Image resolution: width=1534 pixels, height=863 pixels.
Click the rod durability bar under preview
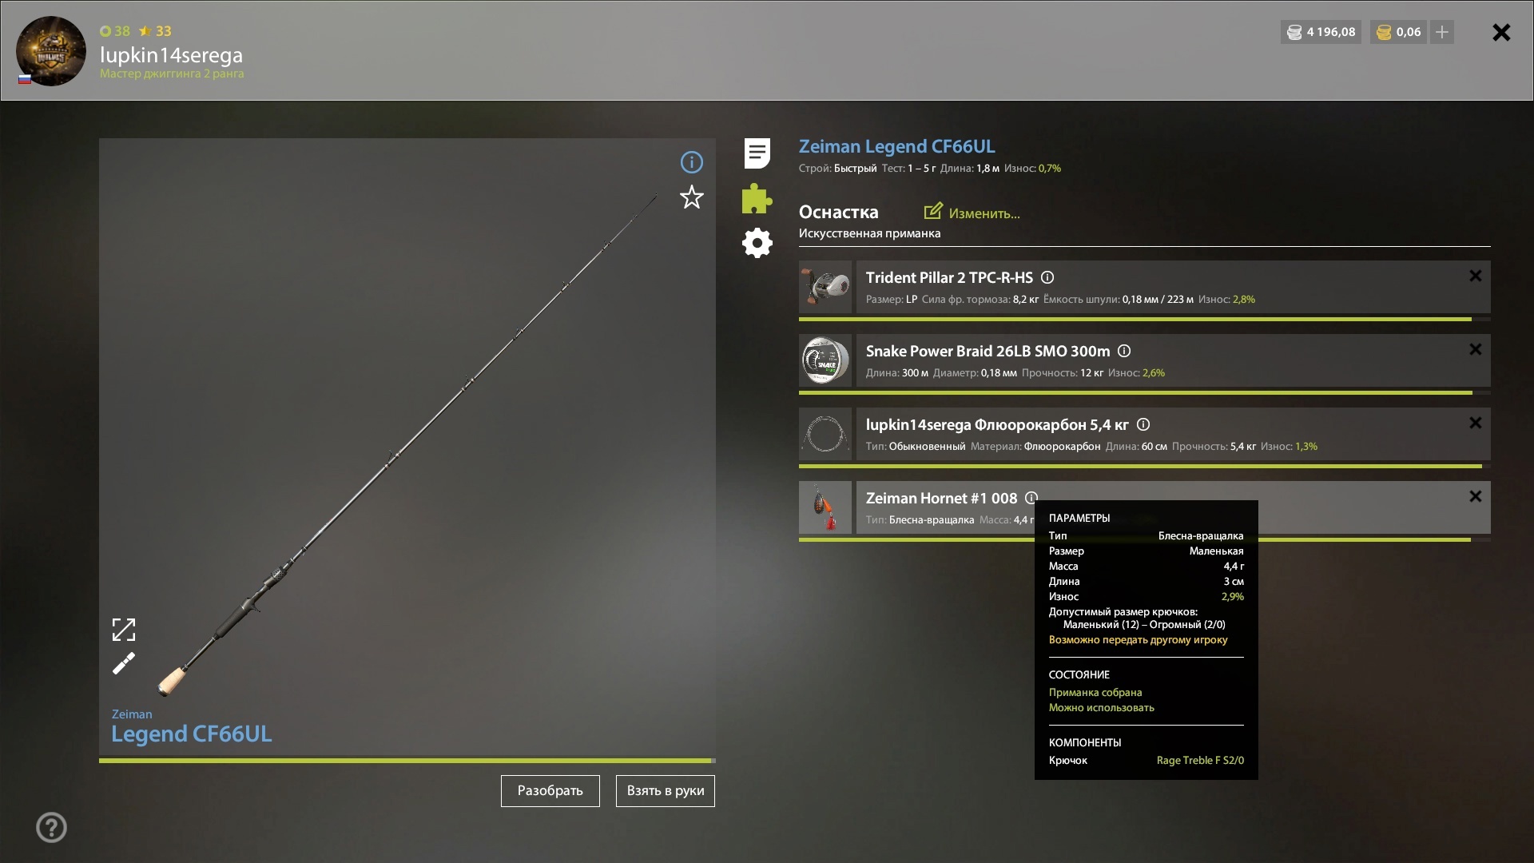[407, 761]
